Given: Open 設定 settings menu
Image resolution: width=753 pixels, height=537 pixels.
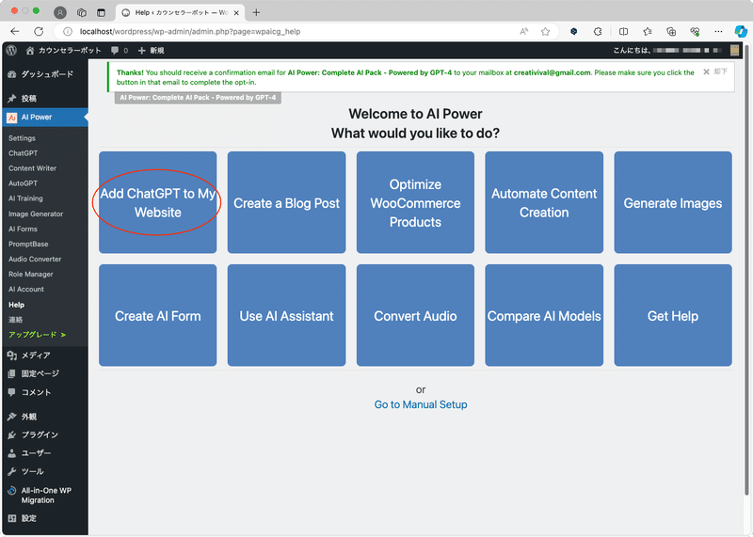Looking at the screenshot, I should (x=44, y=518).
